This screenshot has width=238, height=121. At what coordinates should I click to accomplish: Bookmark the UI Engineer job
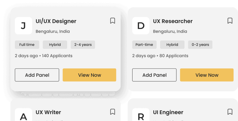click(230, 112)
